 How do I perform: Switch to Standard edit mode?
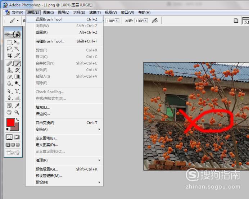click(9, 137)
